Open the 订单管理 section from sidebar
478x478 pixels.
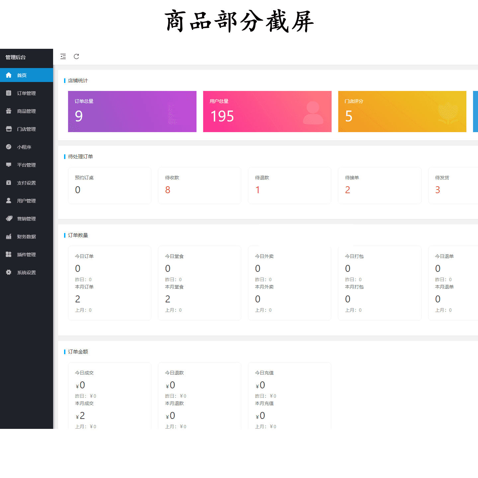point(27,93)
